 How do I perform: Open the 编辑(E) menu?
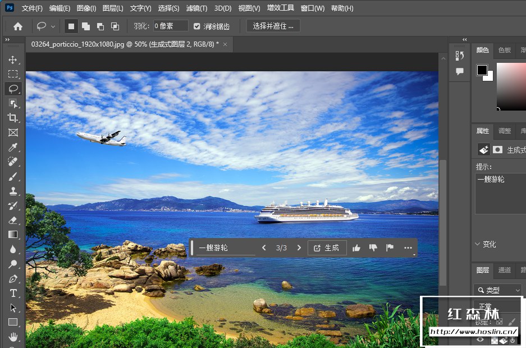click(60, 8)
